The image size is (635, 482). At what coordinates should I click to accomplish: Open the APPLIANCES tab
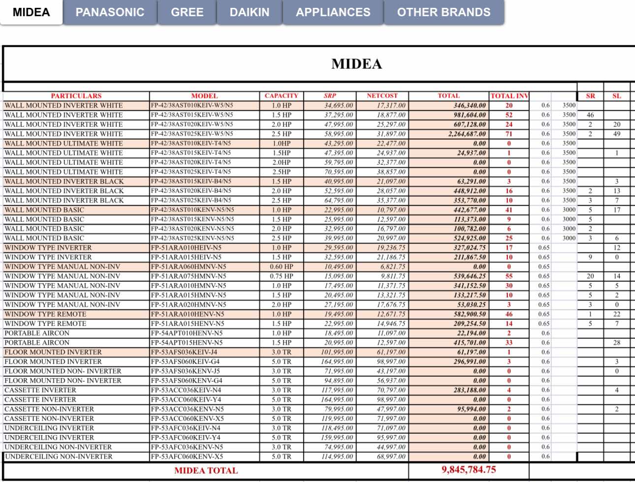(333, 12)
